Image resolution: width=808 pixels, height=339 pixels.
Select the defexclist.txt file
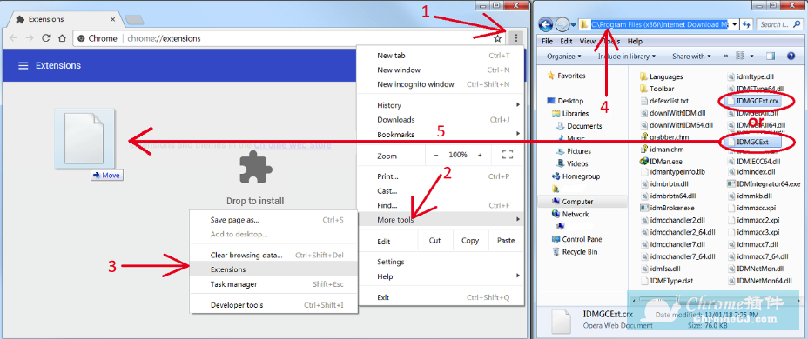point(664,102)
